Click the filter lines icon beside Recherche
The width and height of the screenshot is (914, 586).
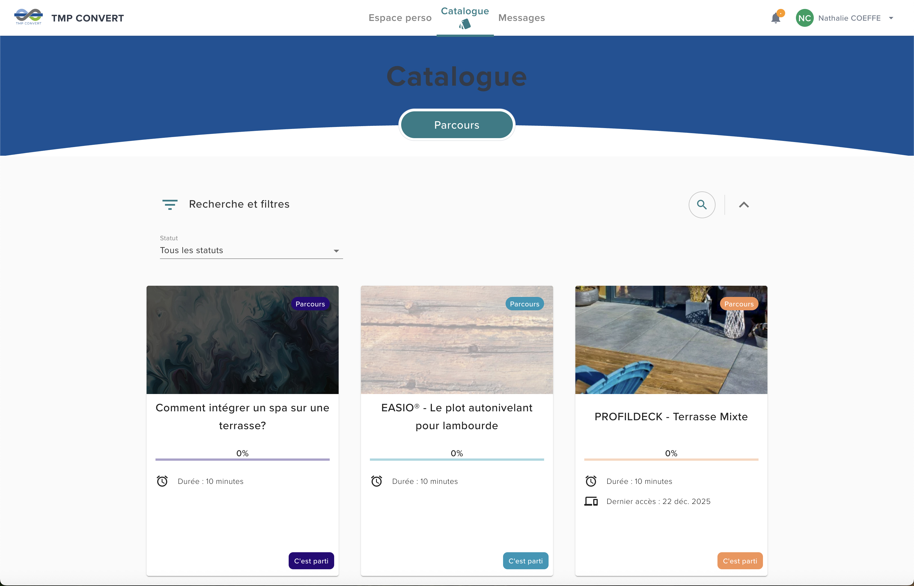coord(170,204)
